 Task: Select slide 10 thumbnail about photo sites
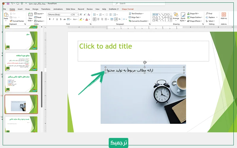[21, 83]
